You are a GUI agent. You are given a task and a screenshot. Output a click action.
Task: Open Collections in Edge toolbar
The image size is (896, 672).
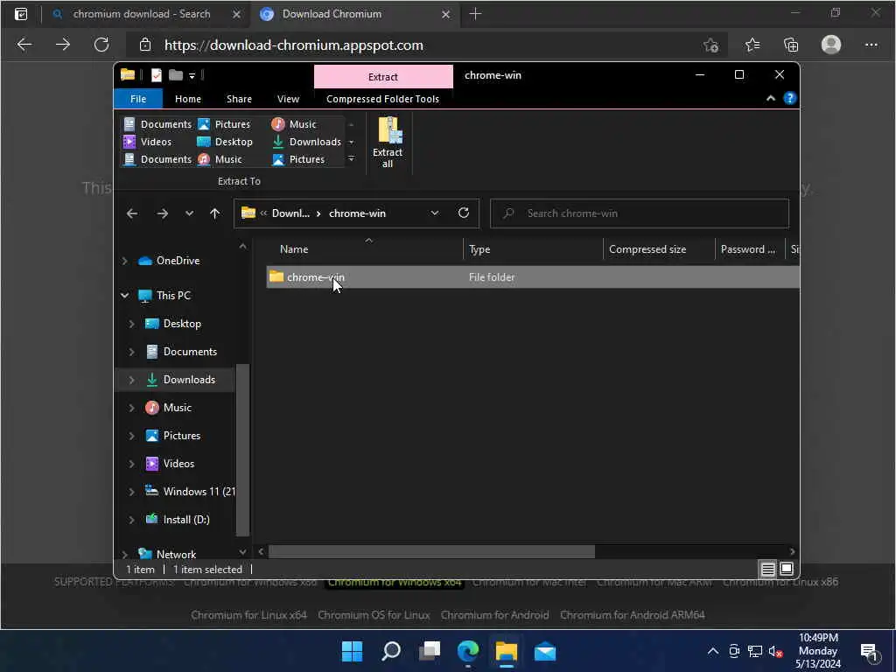click(791, 45)
